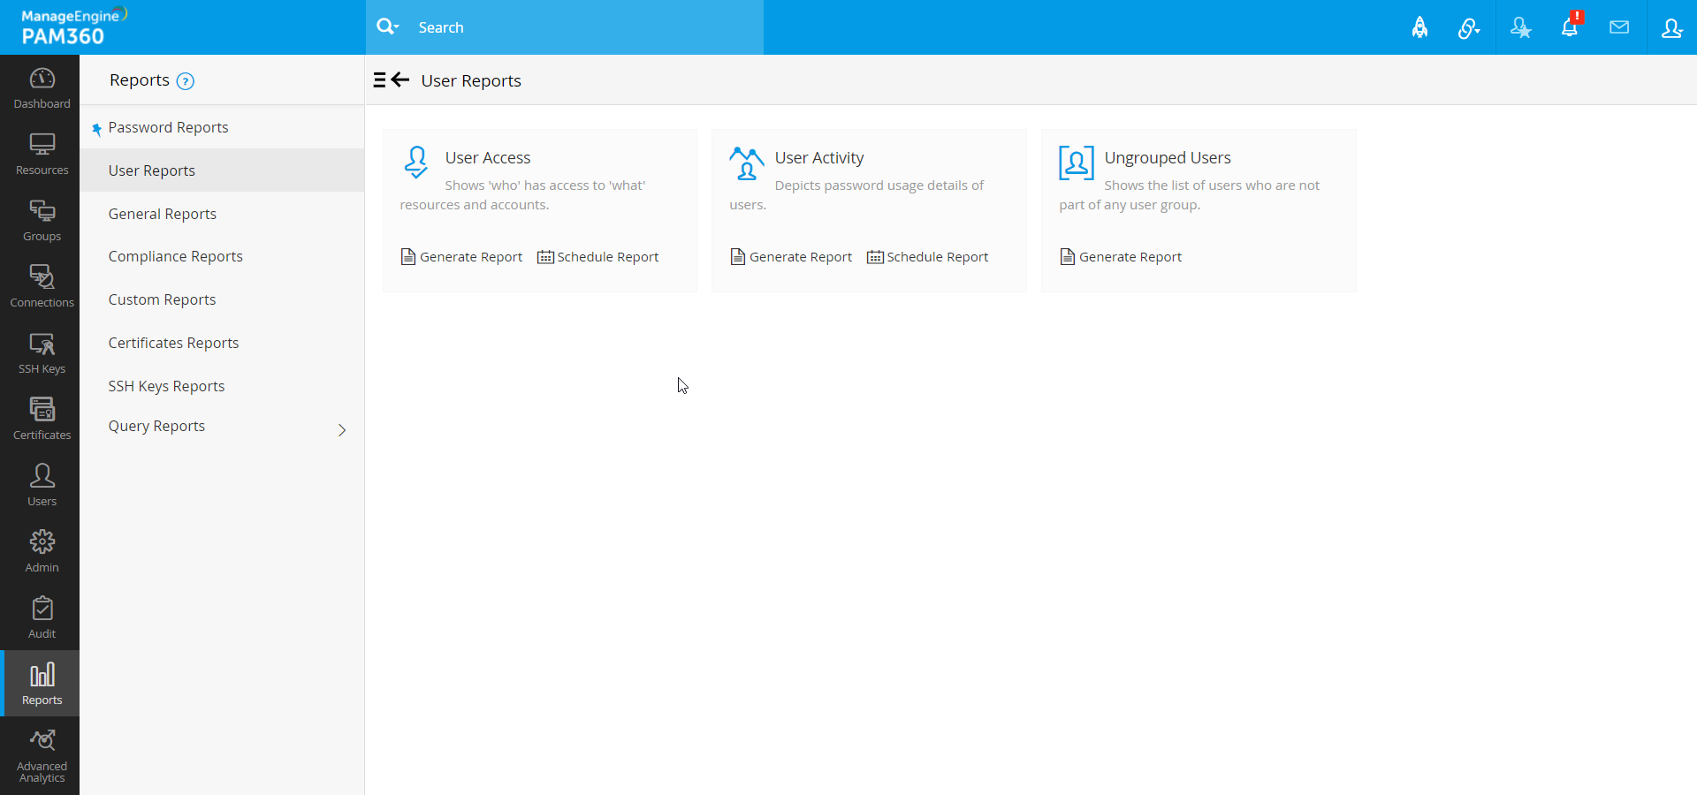
Task: Go to the Users section
Action: tap(41, 484)
